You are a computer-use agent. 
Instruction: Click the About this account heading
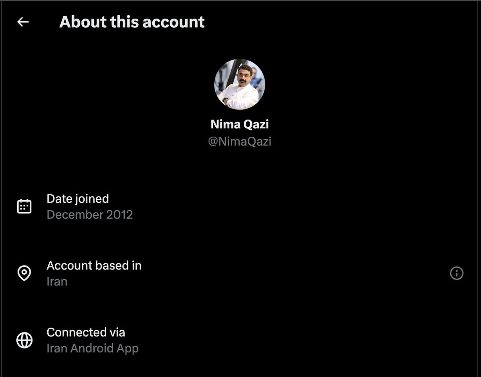tap(132, 22)
